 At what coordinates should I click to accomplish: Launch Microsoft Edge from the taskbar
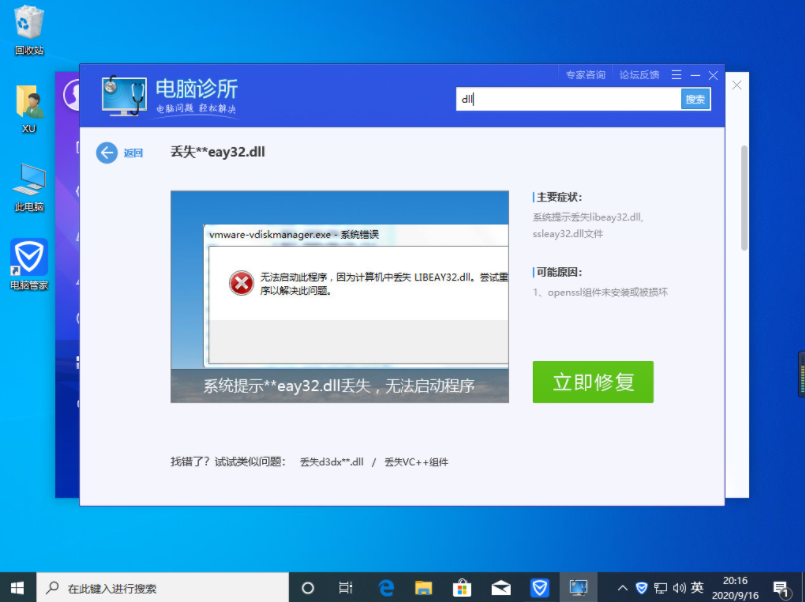pyautogui.click(x=386, y=588)
